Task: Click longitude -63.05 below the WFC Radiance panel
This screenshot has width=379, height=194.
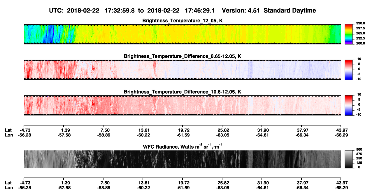Action: [x=222, y=188]
